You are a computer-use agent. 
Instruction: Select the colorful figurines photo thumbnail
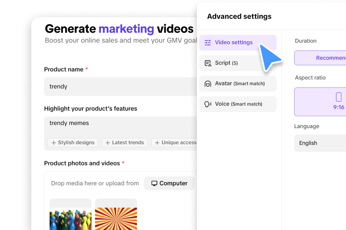click(x=70, y=214)
